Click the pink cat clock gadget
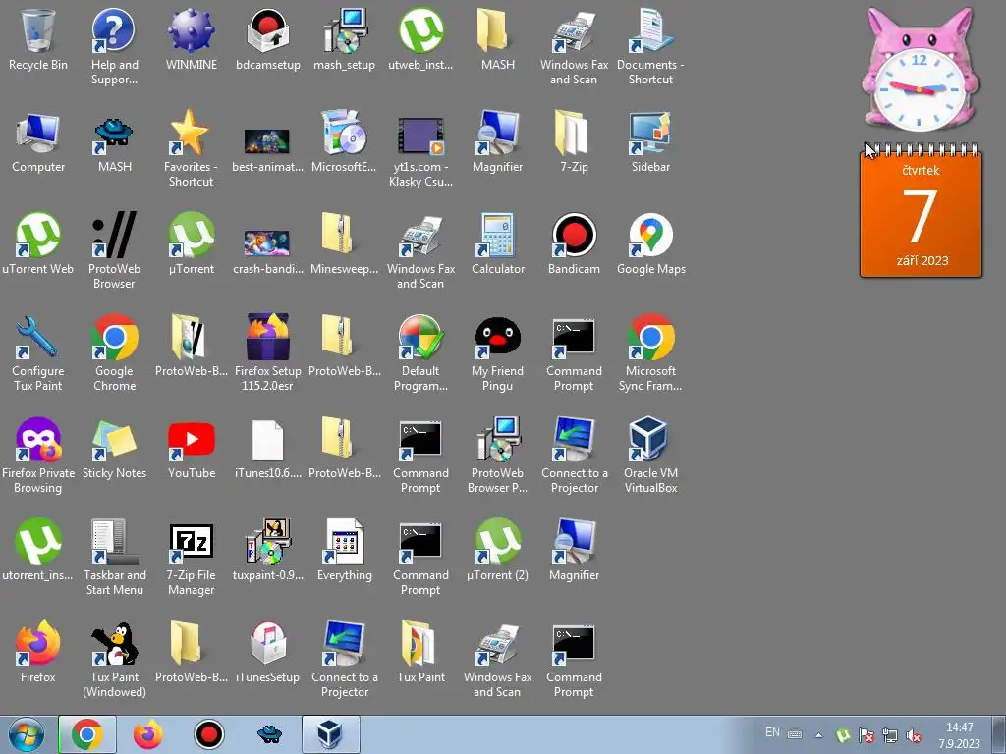1006x754 pixels. [x=920, y=70]
